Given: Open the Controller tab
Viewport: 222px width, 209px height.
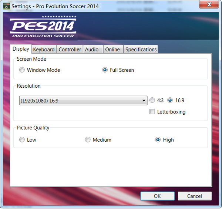Looking at the screenshot, I should [70, 50].
